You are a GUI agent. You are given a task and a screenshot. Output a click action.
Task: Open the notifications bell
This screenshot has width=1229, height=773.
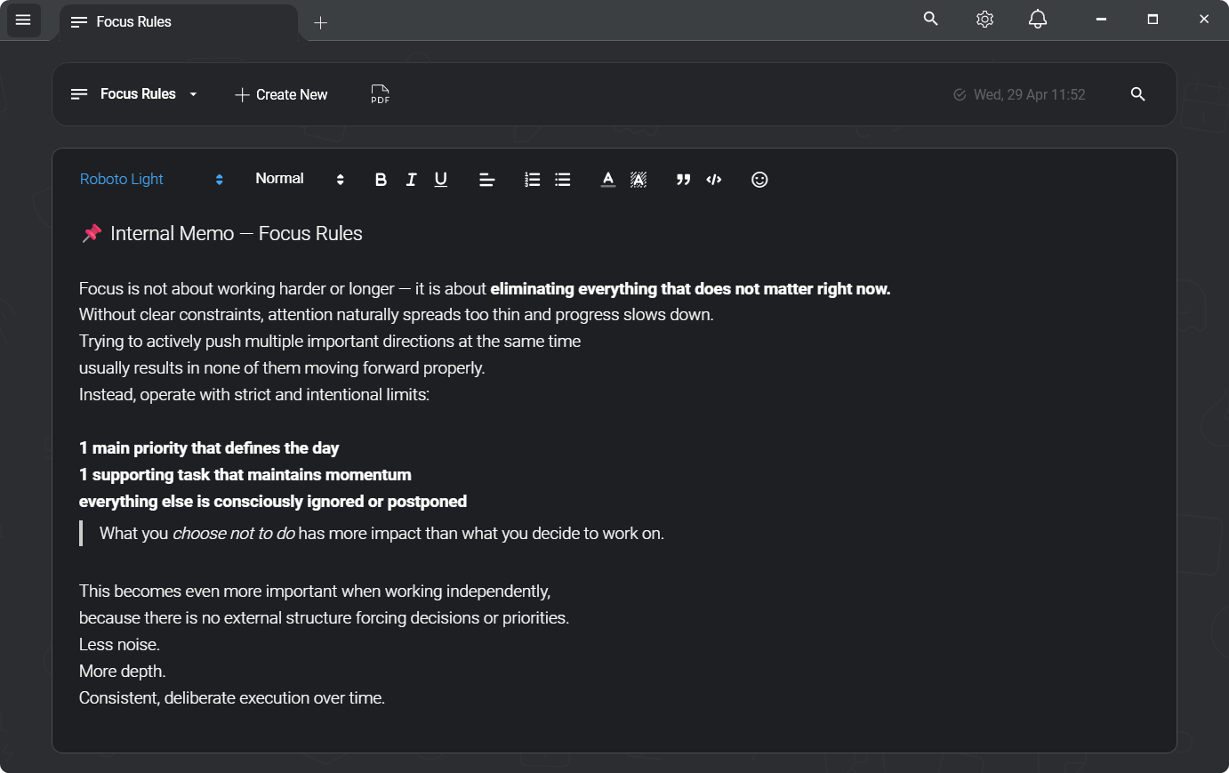point(1037,20)
